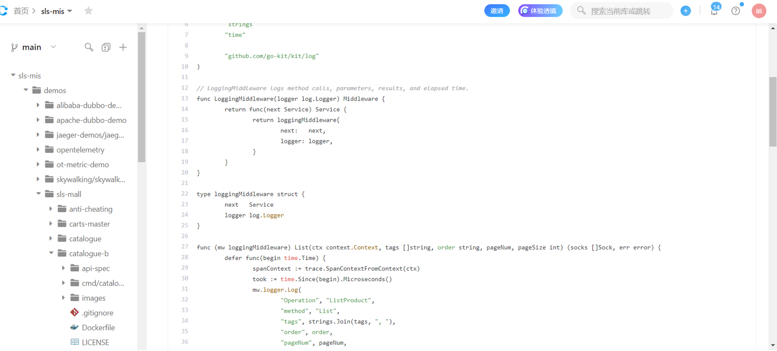
Task: Star the sls-mis repository
Action: [x=89, y=11]
